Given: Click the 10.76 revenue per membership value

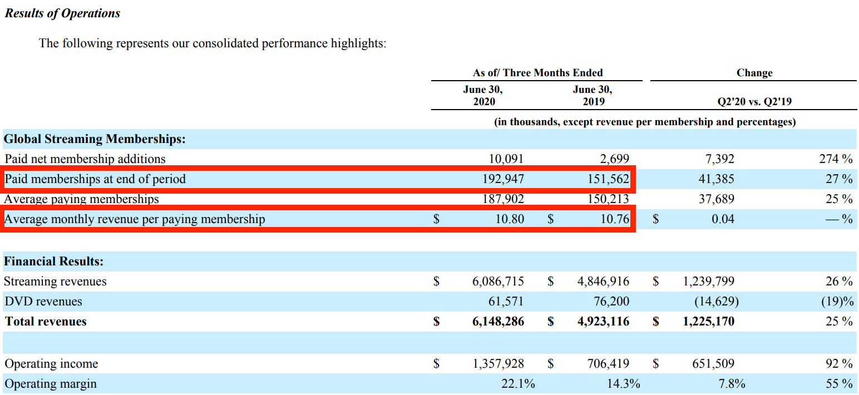Looking at the screenshot, I should 615,219.
